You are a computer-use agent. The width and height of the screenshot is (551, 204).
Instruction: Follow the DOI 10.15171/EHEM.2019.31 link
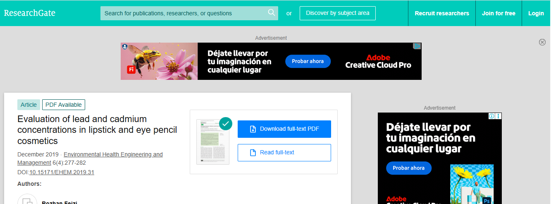tap(62, 172)
